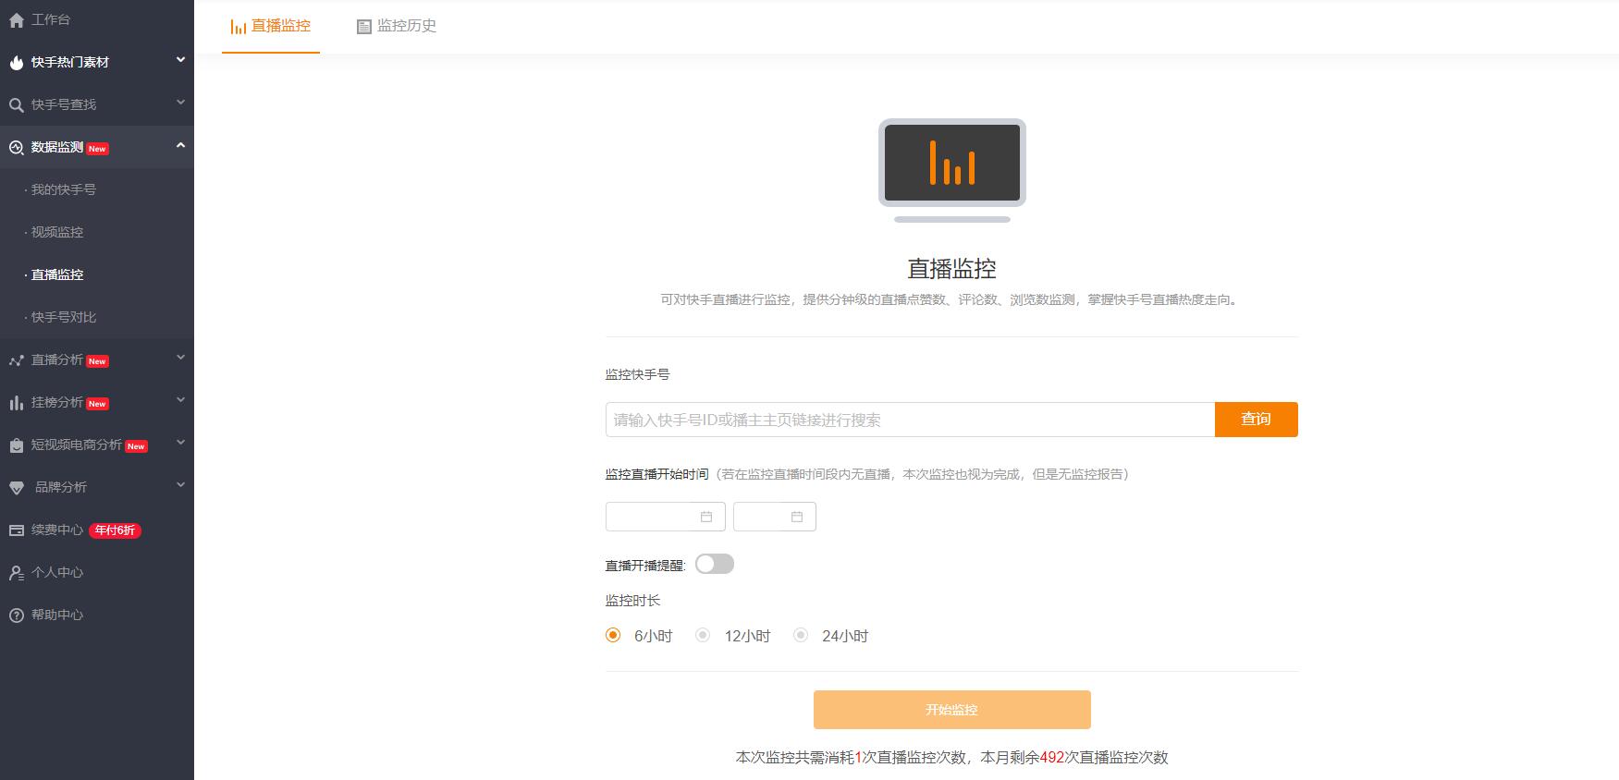Open 个人中心 page
Image resolution: width=1619 pixels, height=780 pixels.
click(x=57, y=573)
